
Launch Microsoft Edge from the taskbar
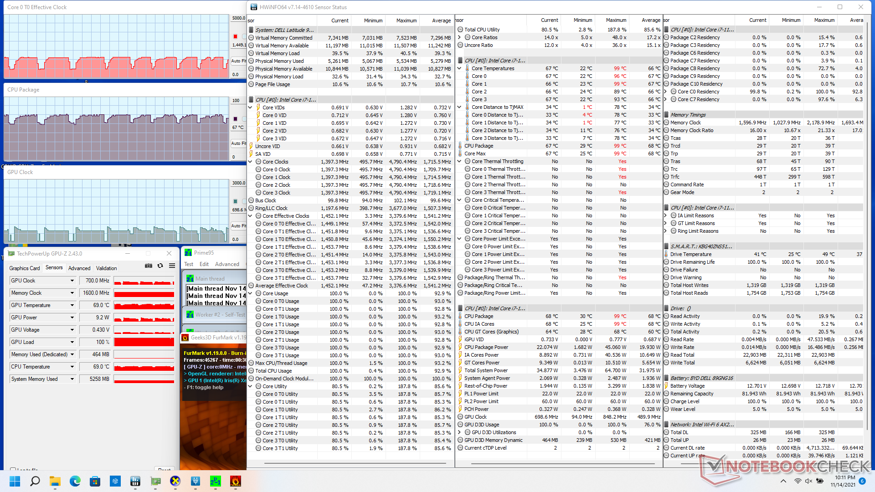tap(75, 482)
